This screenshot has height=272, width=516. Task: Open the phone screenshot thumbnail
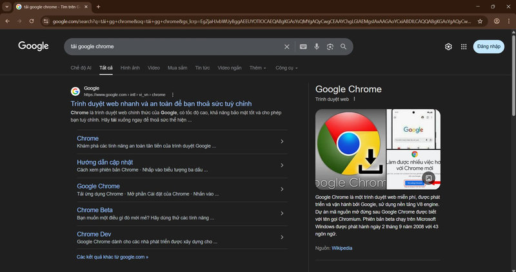(x=413, y=129)
